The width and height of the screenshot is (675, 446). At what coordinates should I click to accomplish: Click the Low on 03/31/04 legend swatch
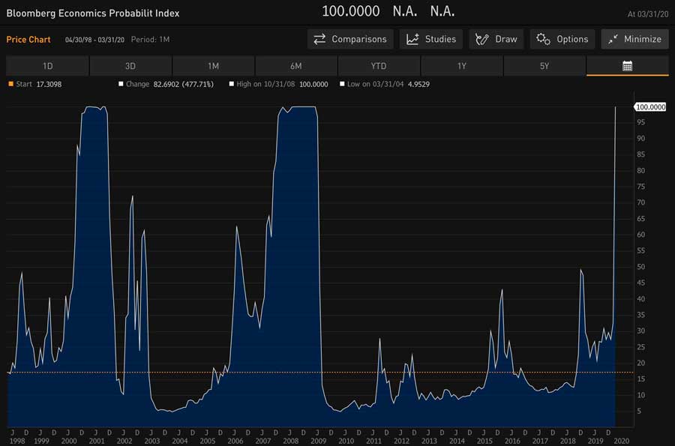(342, 84)
